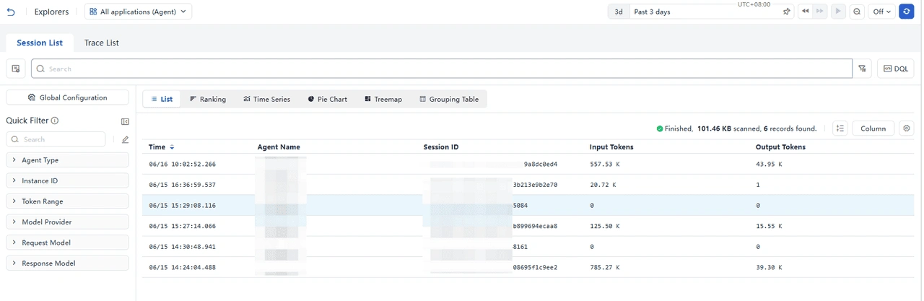Click the info icon next to Quick Filter
This screenshot has width=924, height=301.
tap(55, 121)
